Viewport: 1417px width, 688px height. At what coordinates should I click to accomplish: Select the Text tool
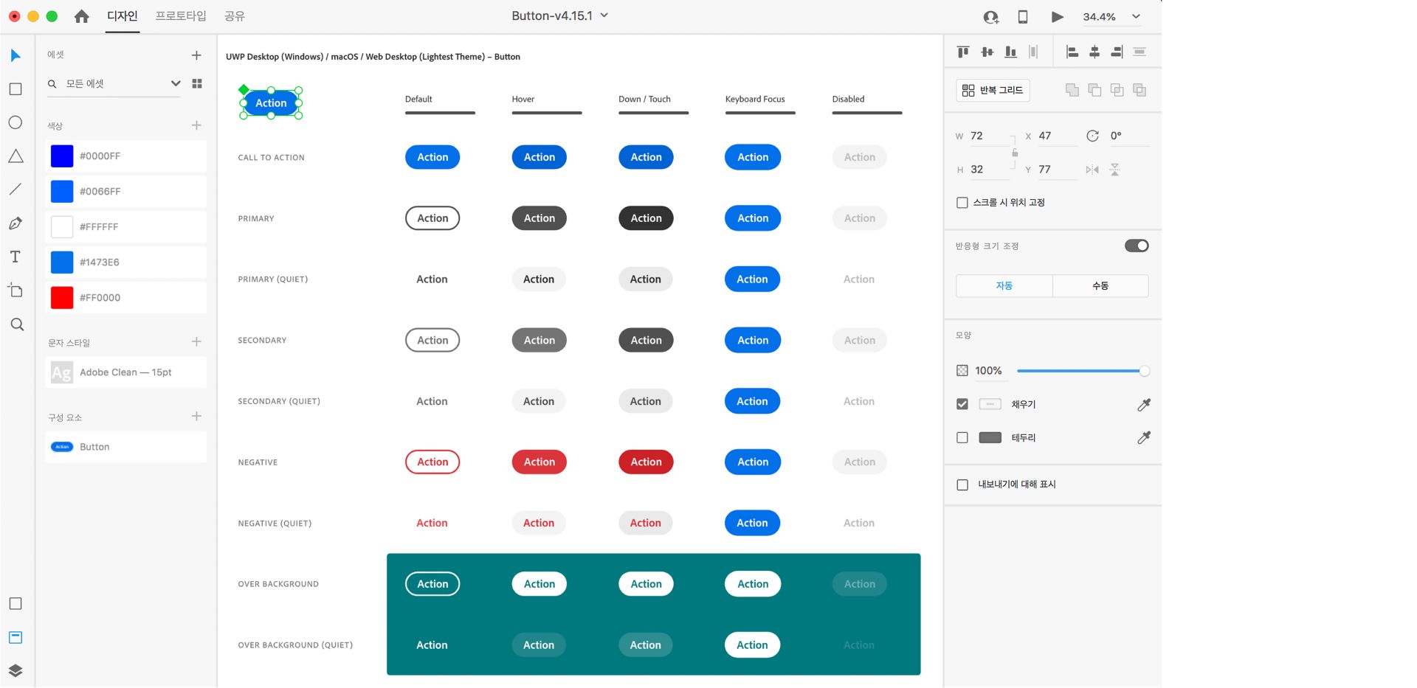[15, 257]
